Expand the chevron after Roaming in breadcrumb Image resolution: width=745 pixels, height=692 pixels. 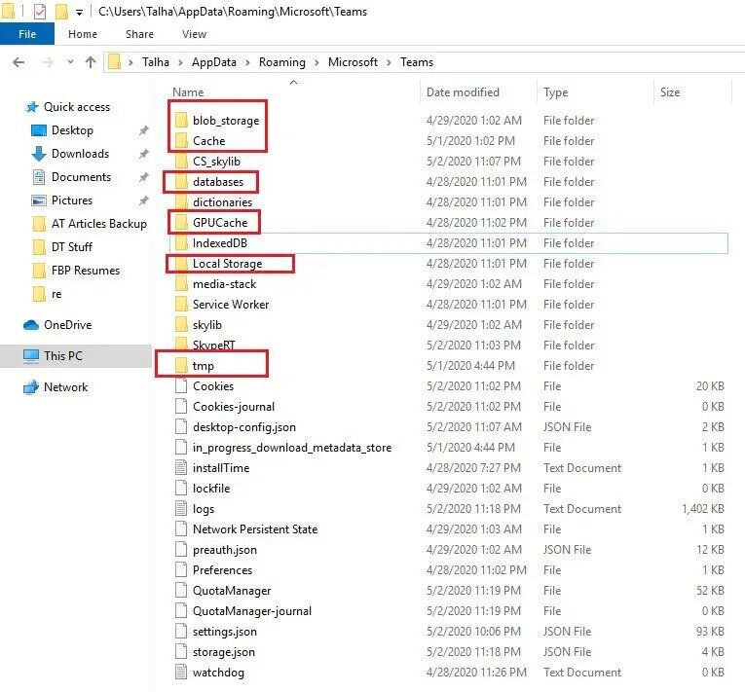pyautogui.click(x=317, y=62)
